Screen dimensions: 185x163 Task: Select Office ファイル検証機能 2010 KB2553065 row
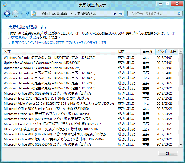90,129
